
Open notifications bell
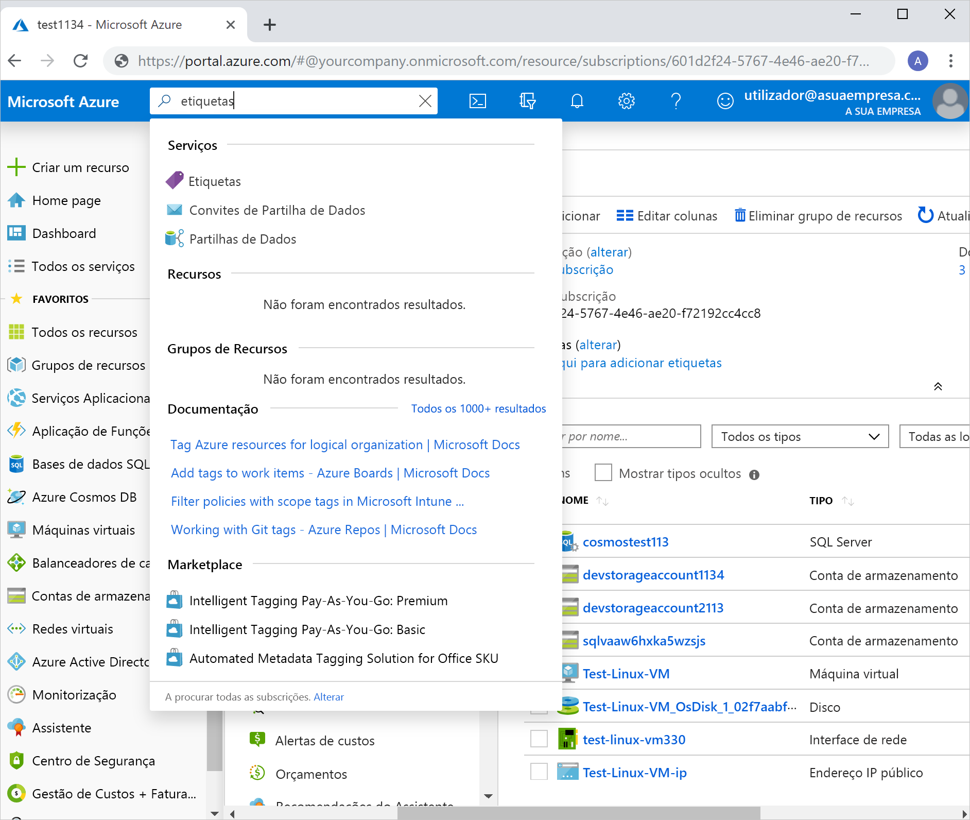577,101
